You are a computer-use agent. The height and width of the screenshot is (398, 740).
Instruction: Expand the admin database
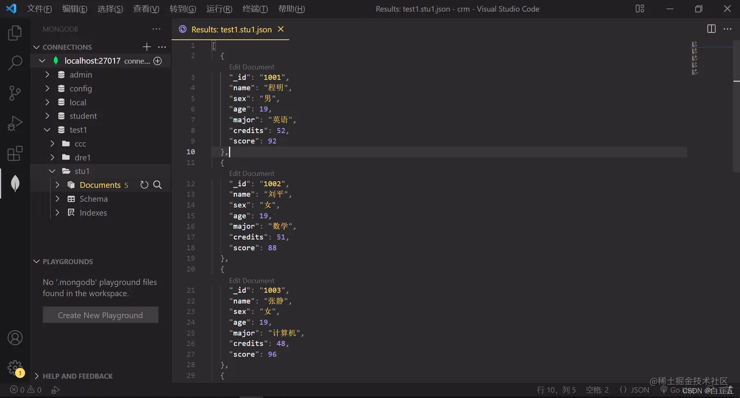47,75
